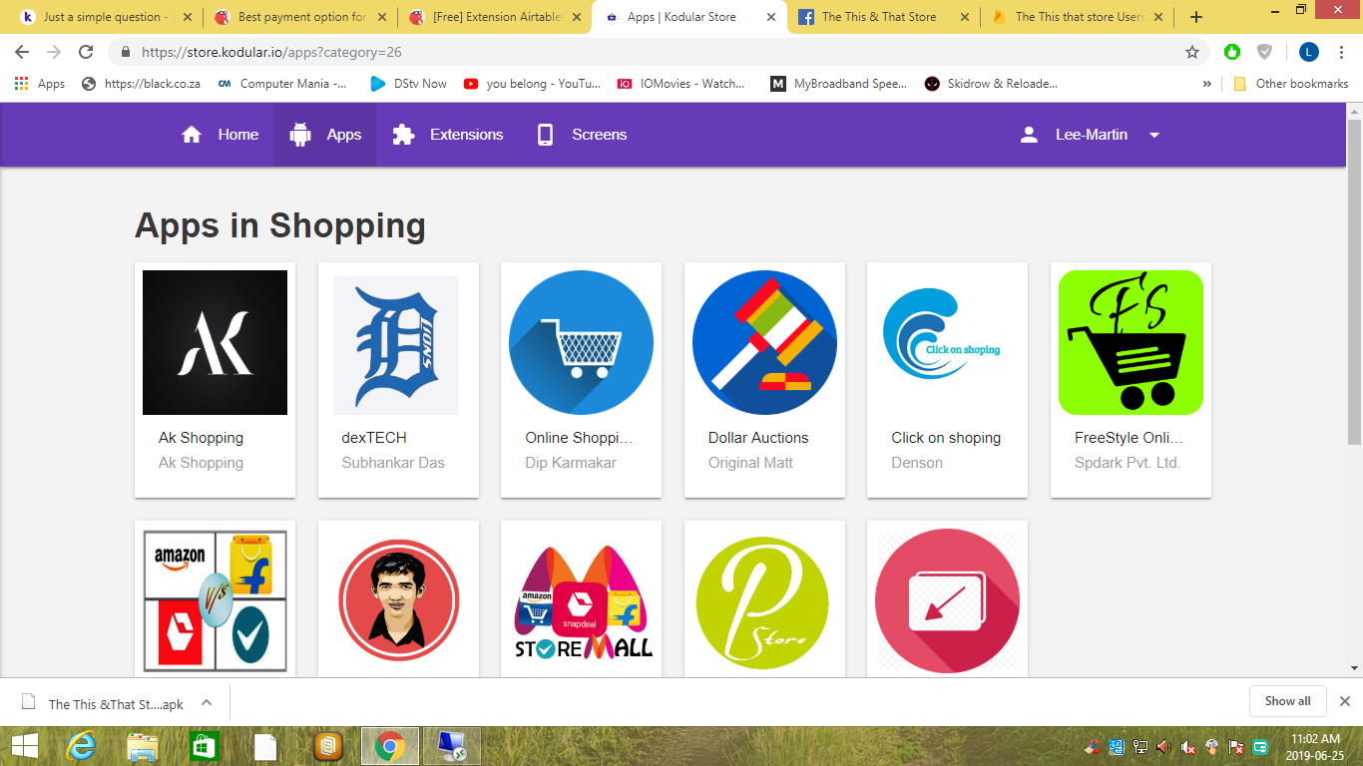Show more bookmarks with the double chevron

pos(1206,84)
